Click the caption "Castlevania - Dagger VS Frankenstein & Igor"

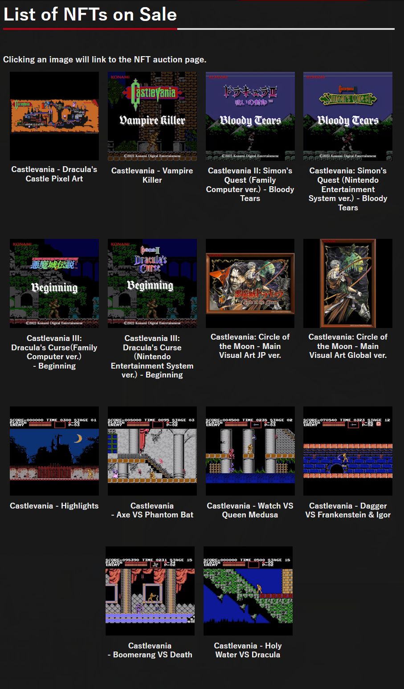click(x=348, y=510)
